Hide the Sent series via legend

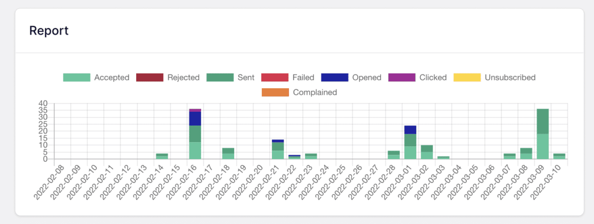(x=220, y=78)
